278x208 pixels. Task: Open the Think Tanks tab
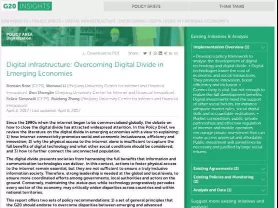231,6
